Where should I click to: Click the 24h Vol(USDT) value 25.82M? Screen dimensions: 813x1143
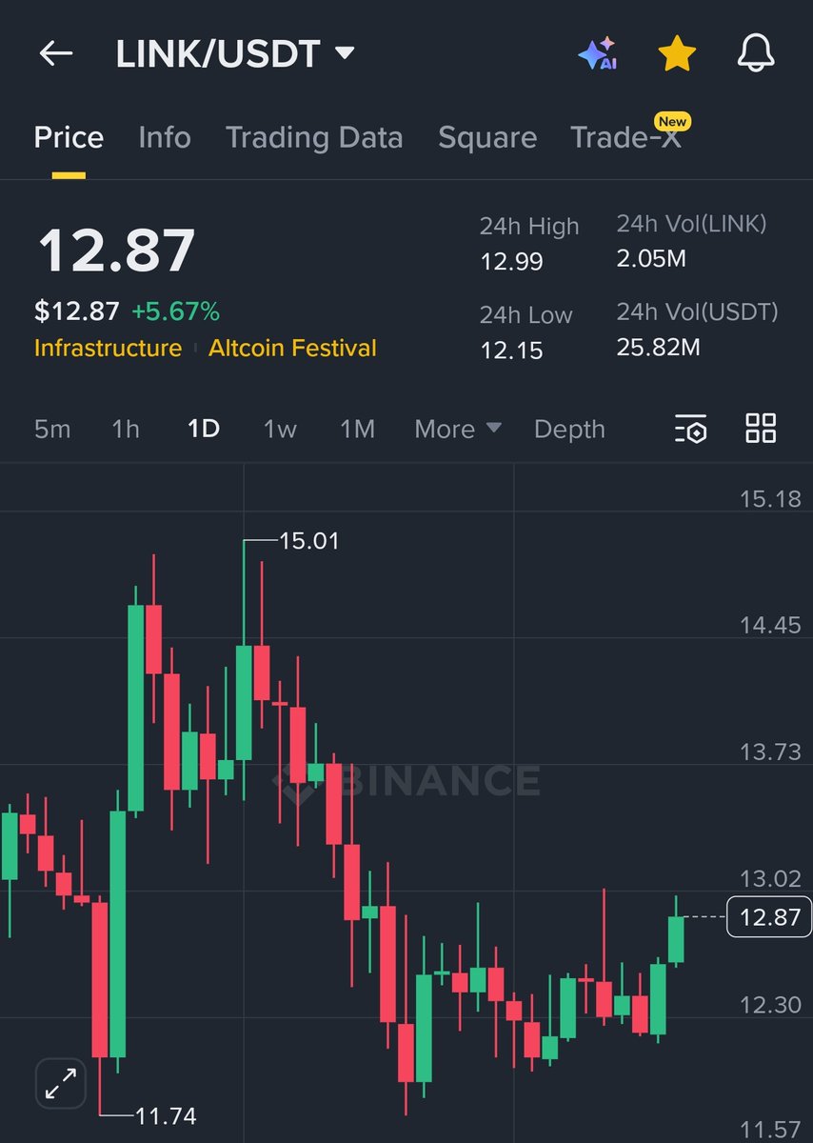[659, 347]
